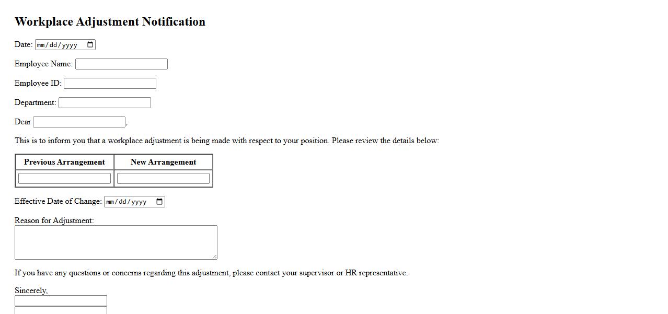This screenshot has height=314, width=668.
Task: Open the Effective Date of Change calendar picker
Action: pyautogui.click(x=160, y=202)
